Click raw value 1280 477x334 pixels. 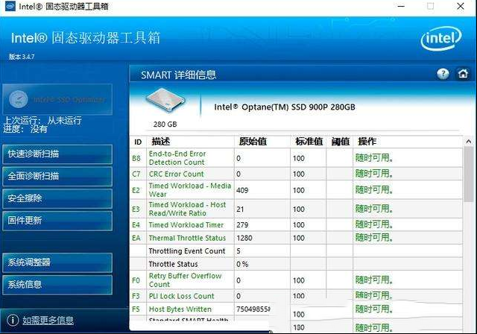click(x=244, y=238)
